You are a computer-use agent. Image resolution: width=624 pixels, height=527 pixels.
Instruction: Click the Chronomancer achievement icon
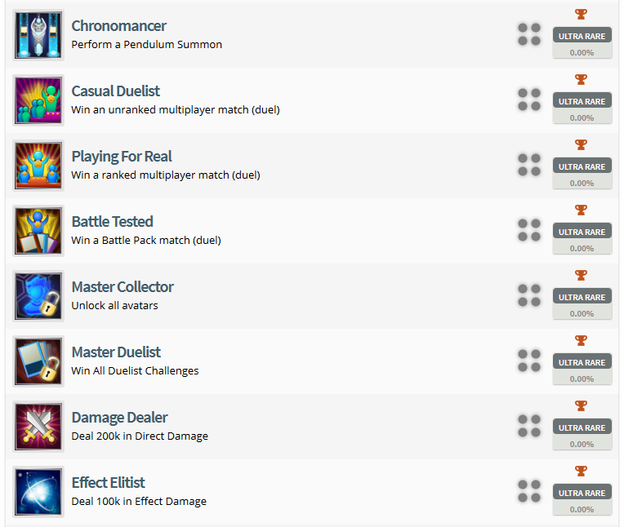coord(38,35)
